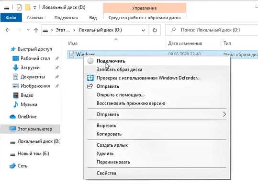Image resolution: width=258 pixels, height=187 pixels.
Task: Click the Back navigation arrow
Action: point(8,30)
